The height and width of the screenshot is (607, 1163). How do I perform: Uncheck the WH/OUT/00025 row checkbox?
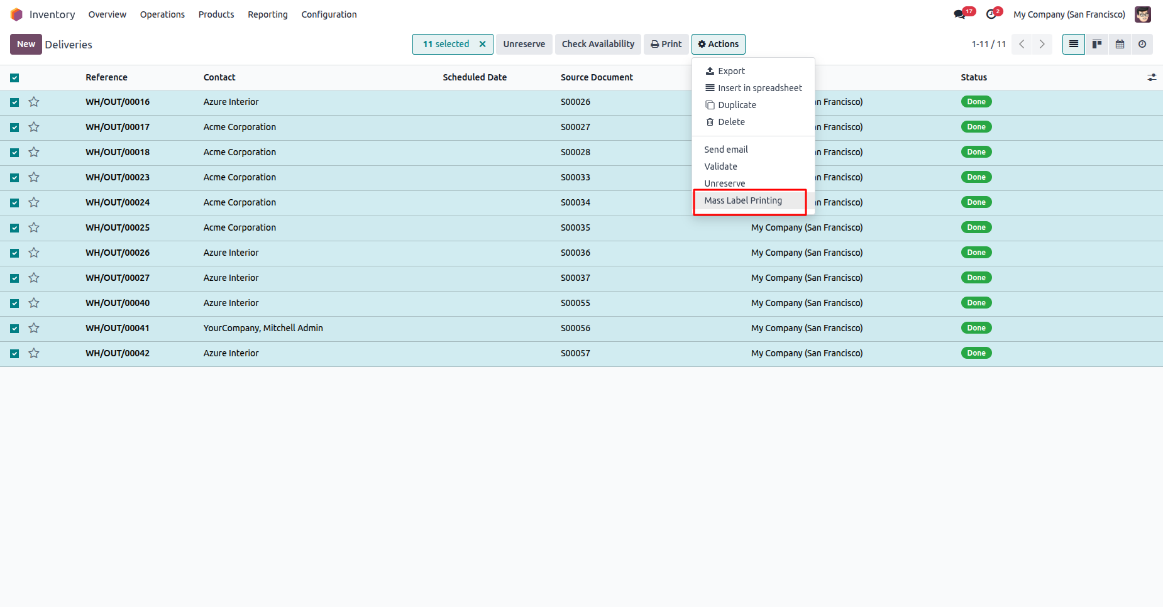[14, 228]
